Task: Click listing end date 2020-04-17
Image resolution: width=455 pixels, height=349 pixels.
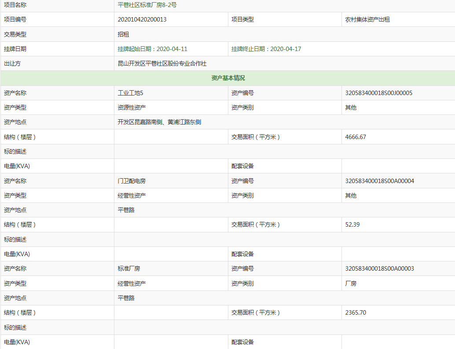Action: [266, 49]
